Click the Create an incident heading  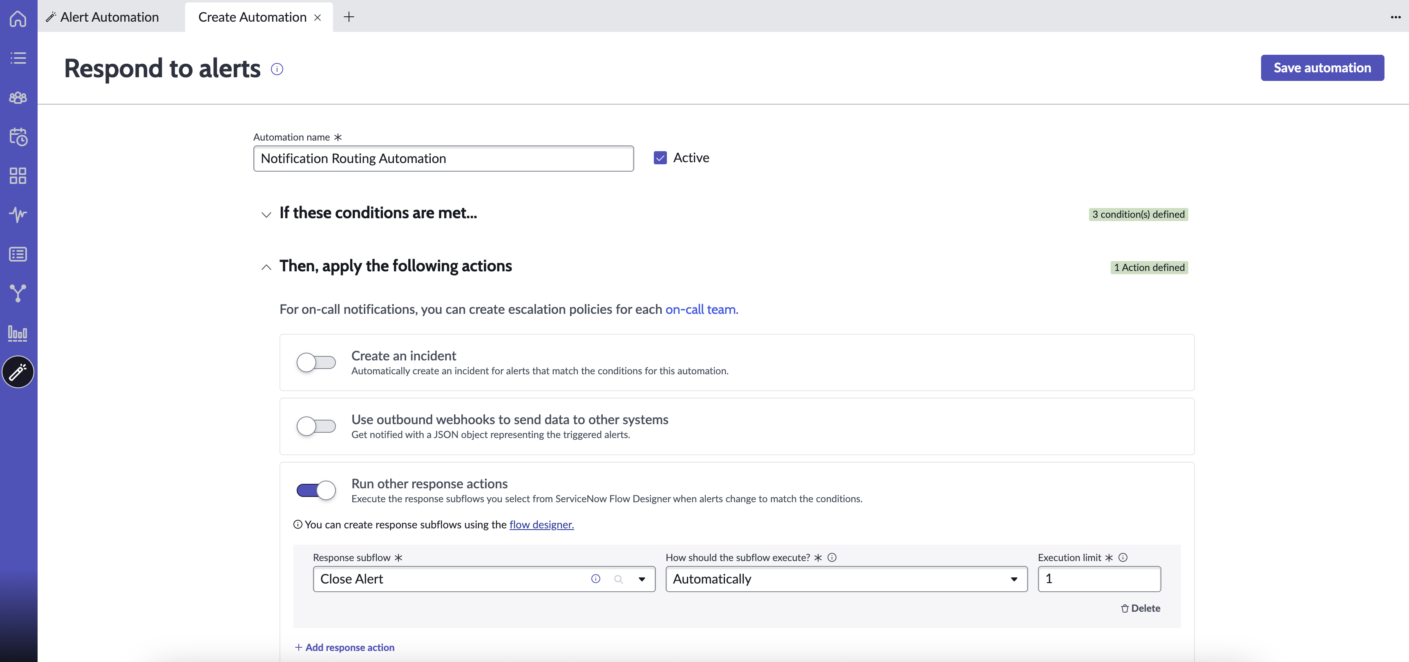tap(403, 356)
